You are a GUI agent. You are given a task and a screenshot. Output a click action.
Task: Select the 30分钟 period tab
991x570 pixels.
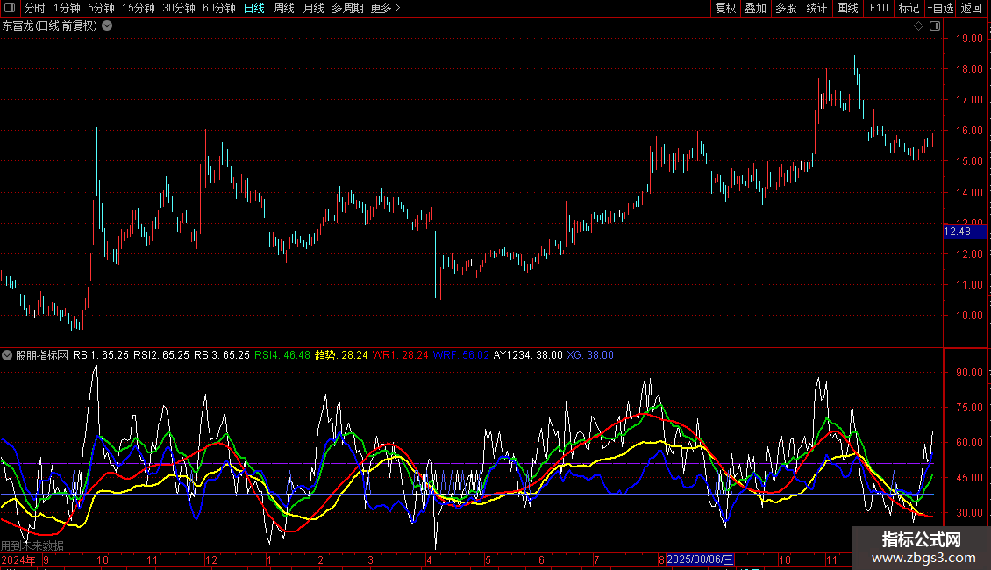click(178, 8)
